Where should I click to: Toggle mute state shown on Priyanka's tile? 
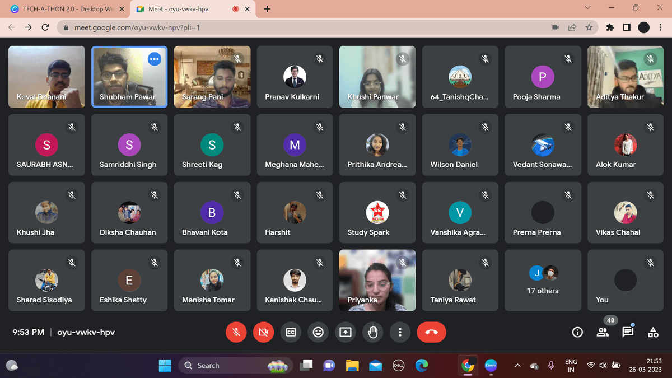click(402, 262)
